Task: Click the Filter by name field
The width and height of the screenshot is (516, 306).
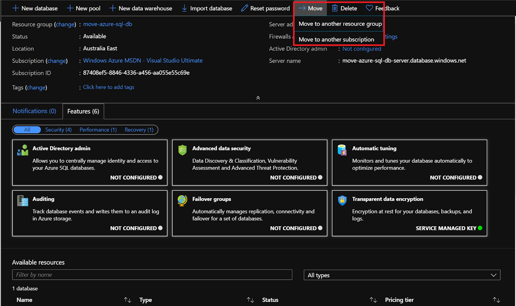Action: coord(152,274)
